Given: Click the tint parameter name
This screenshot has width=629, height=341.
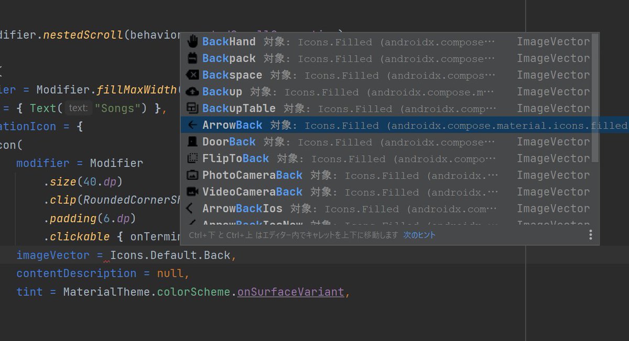Looking at the screenshot, I should pyautogui.click(x=29, y=292).
